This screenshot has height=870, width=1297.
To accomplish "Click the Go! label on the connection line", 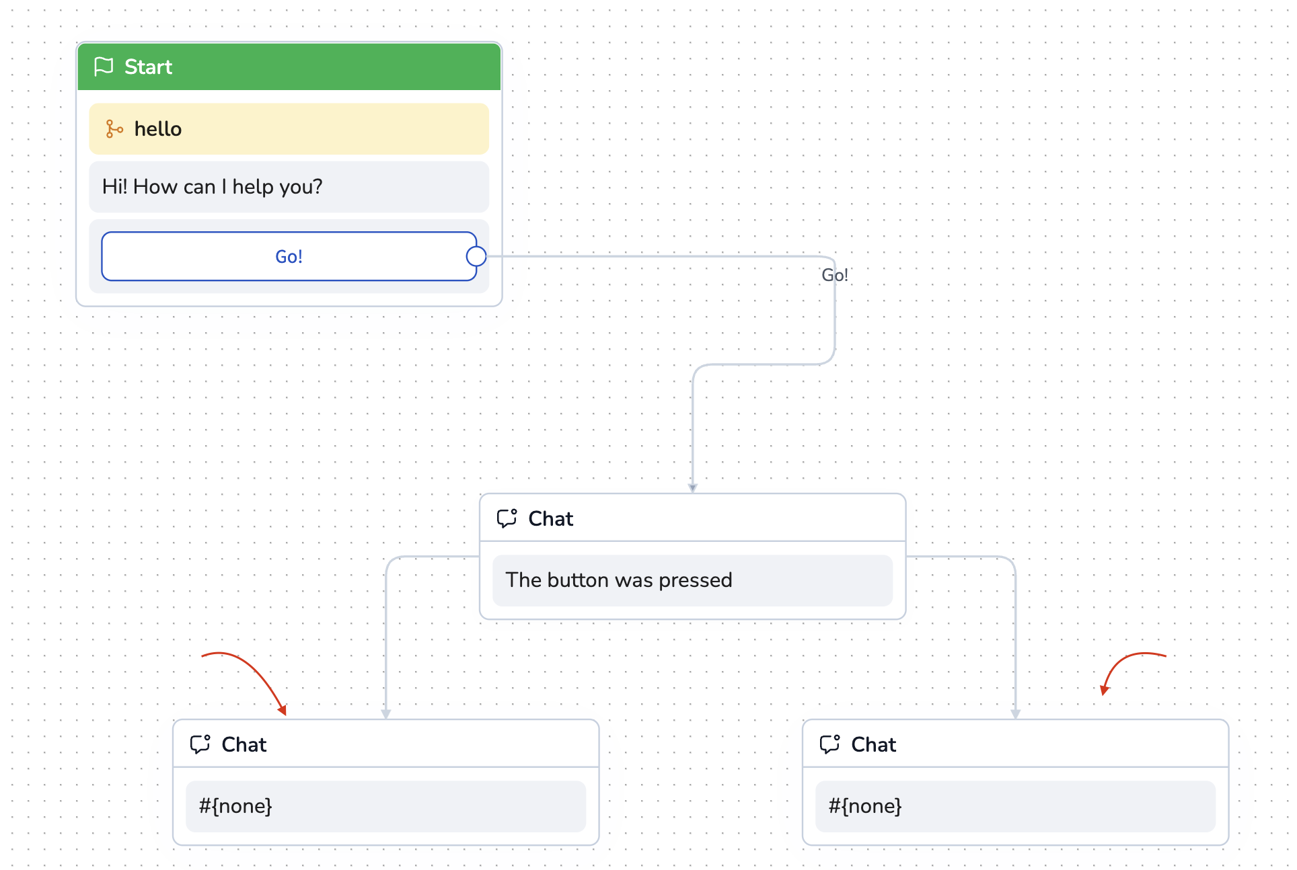I will 834,275.
